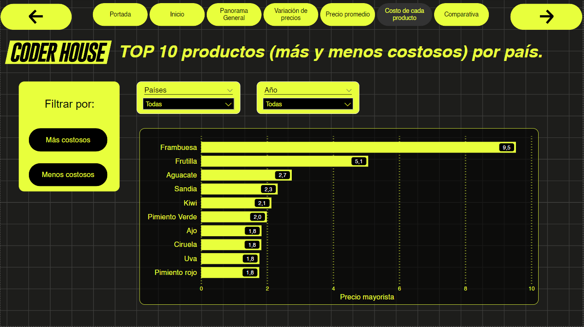584x327 pixels.
Task: Open the Comparativa page
Action: click(461, 14)
